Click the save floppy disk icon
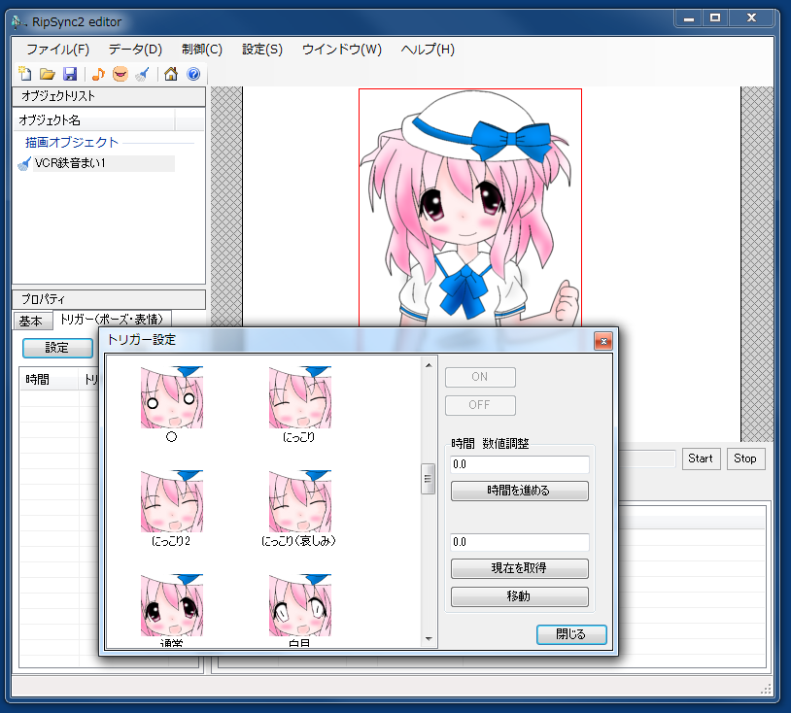 70,74
